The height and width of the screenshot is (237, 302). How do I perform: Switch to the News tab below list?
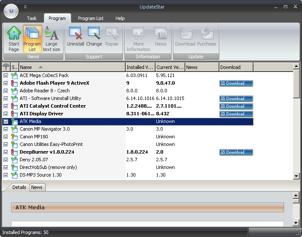37,187
